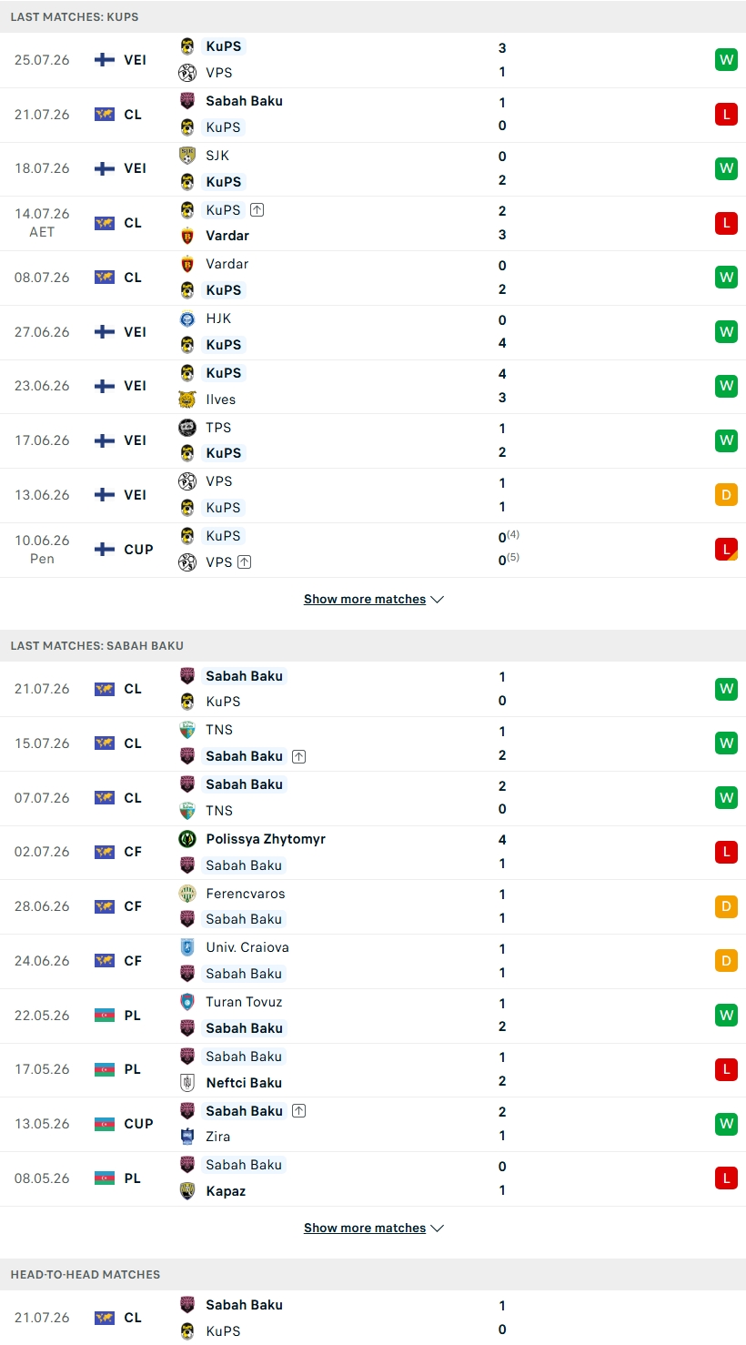The image size is (746, 1345).
Task: Open the TPS vs KuPS match row
Action: pos(373,440)
